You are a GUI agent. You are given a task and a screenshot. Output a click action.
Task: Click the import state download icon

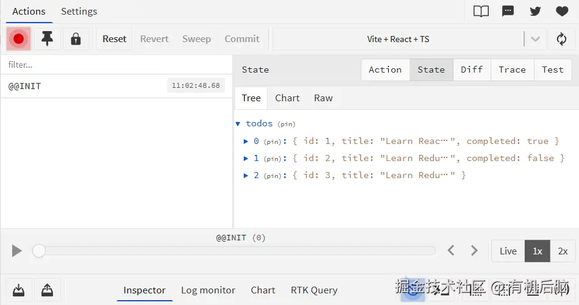[19, 290]
